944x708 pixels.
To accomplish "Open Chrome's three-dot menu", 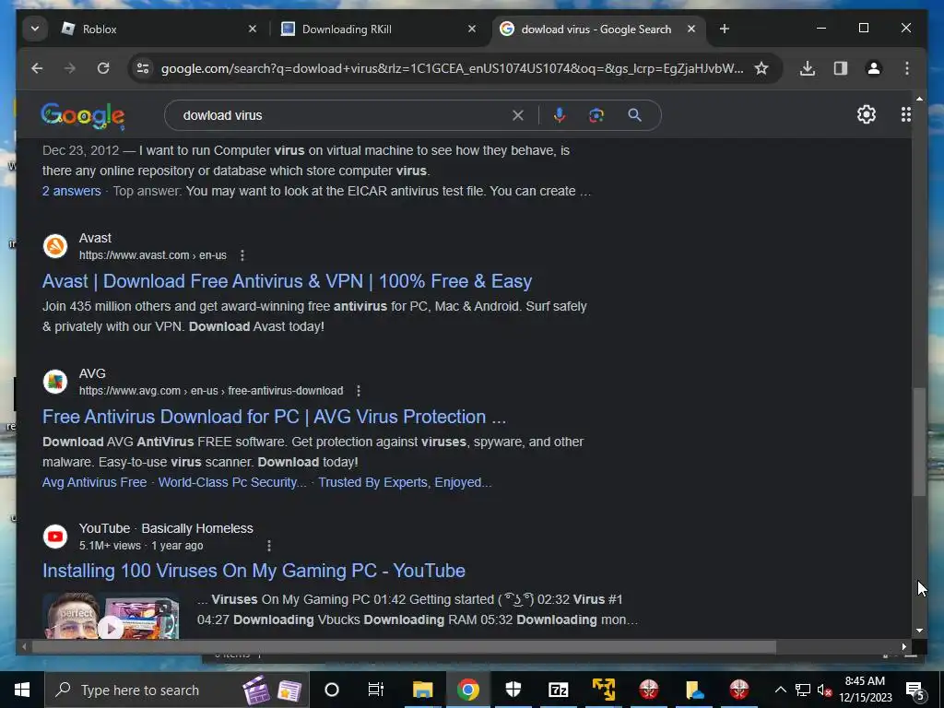I will tap(907, 68).
